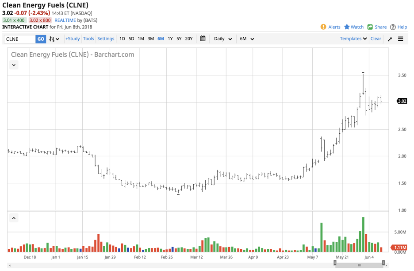Expand the Daily frequency dropdown

pos(223,39)
